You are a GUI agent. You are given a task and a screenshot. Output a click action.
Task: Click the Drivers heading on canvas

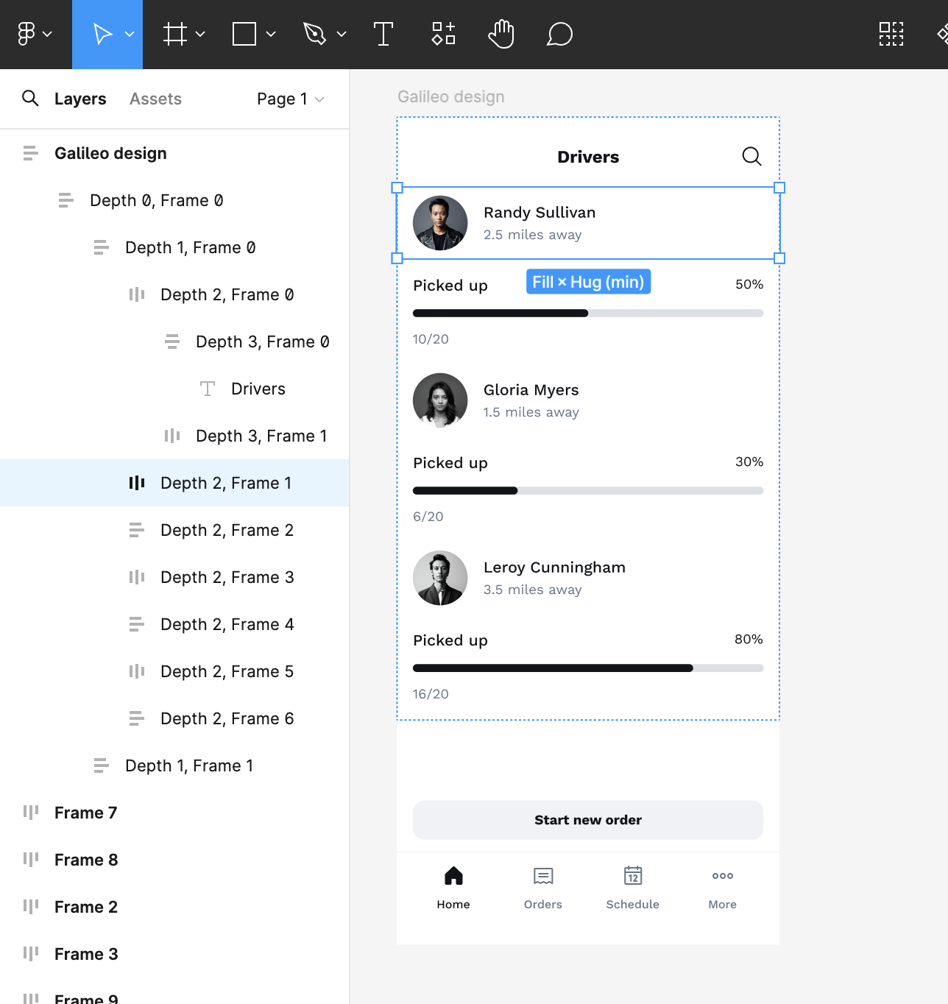pos(588,157)
